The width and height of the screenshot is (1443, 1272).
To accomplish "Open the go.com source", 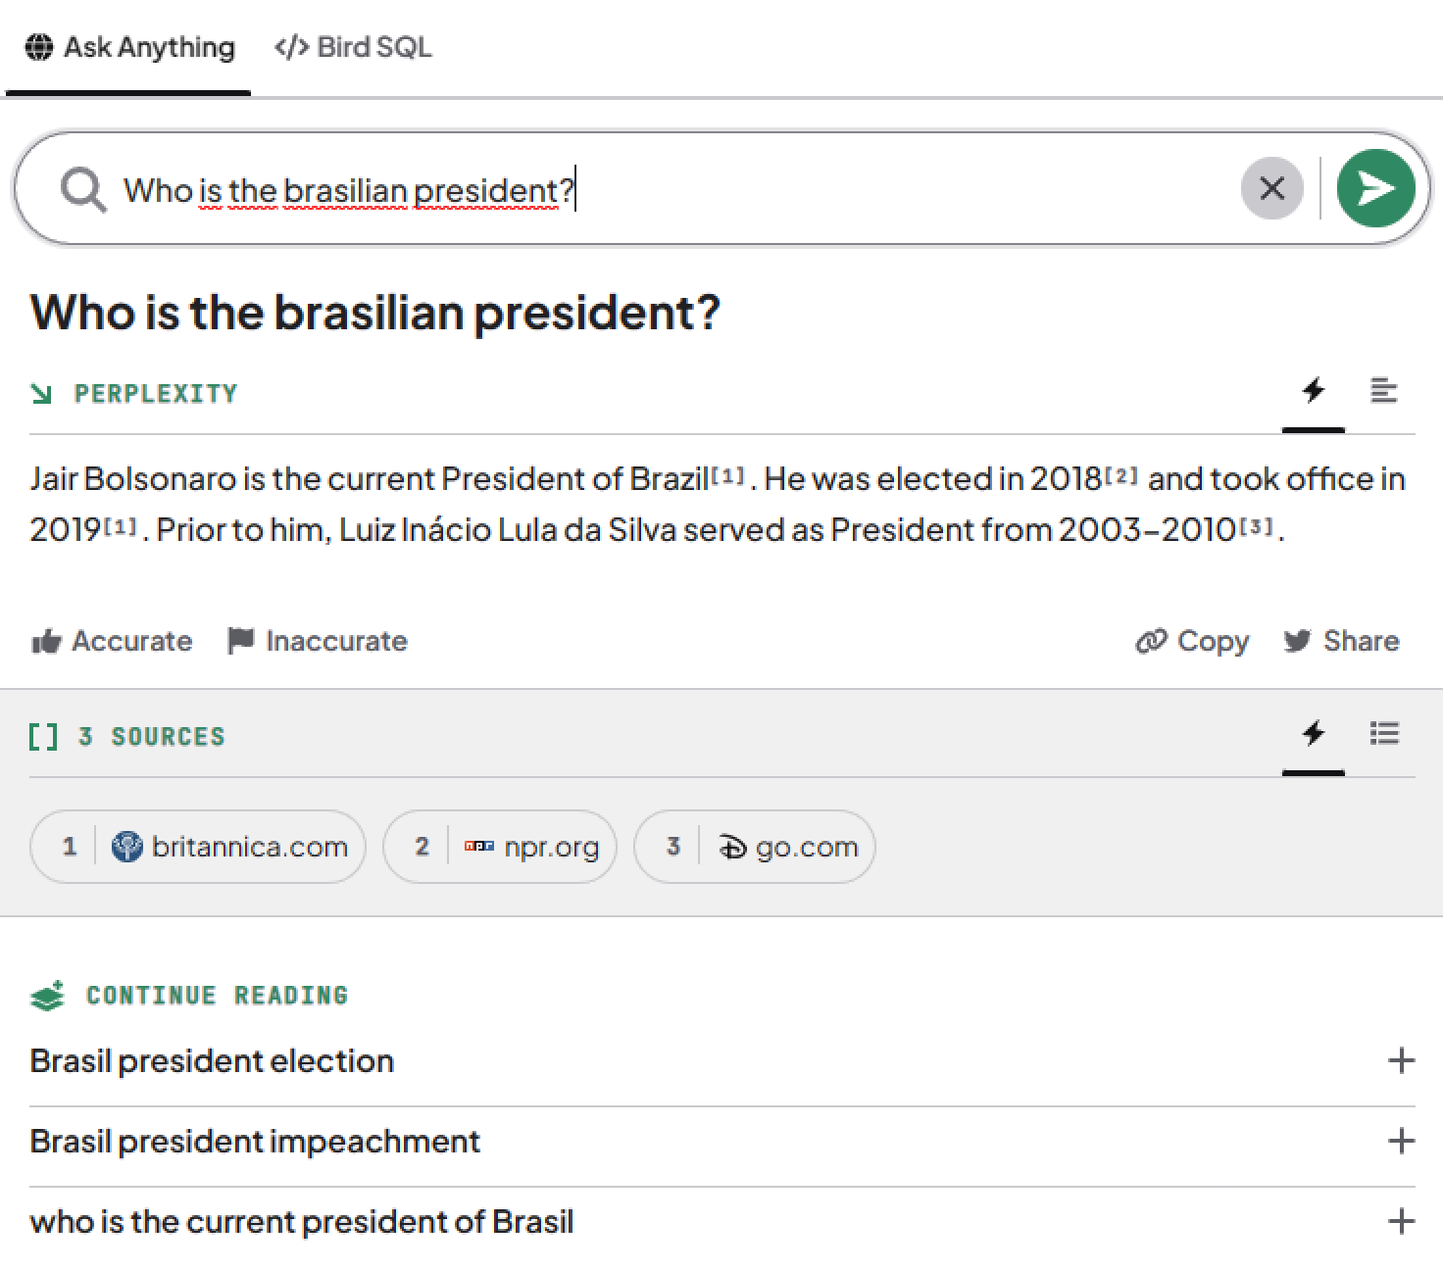I will (x=755, y=847).
